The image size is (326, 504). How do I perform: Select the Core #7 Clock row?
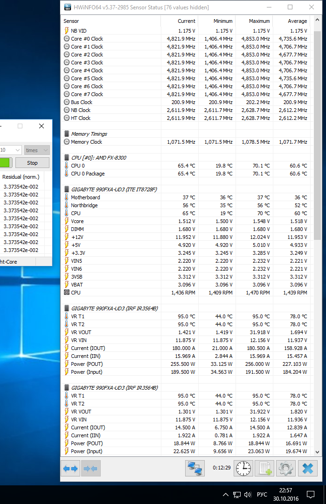pos(186,94)
